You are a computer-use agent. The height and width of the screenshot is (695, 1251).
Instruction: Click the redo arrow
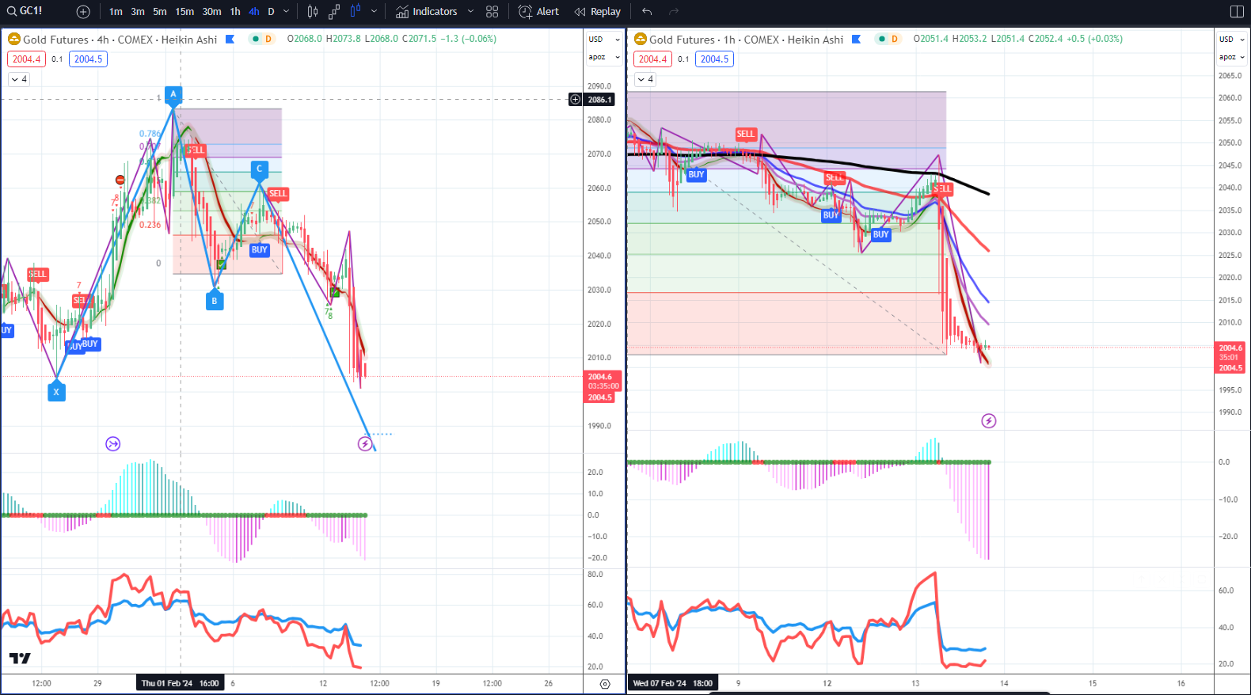click(x=674, y=12)
